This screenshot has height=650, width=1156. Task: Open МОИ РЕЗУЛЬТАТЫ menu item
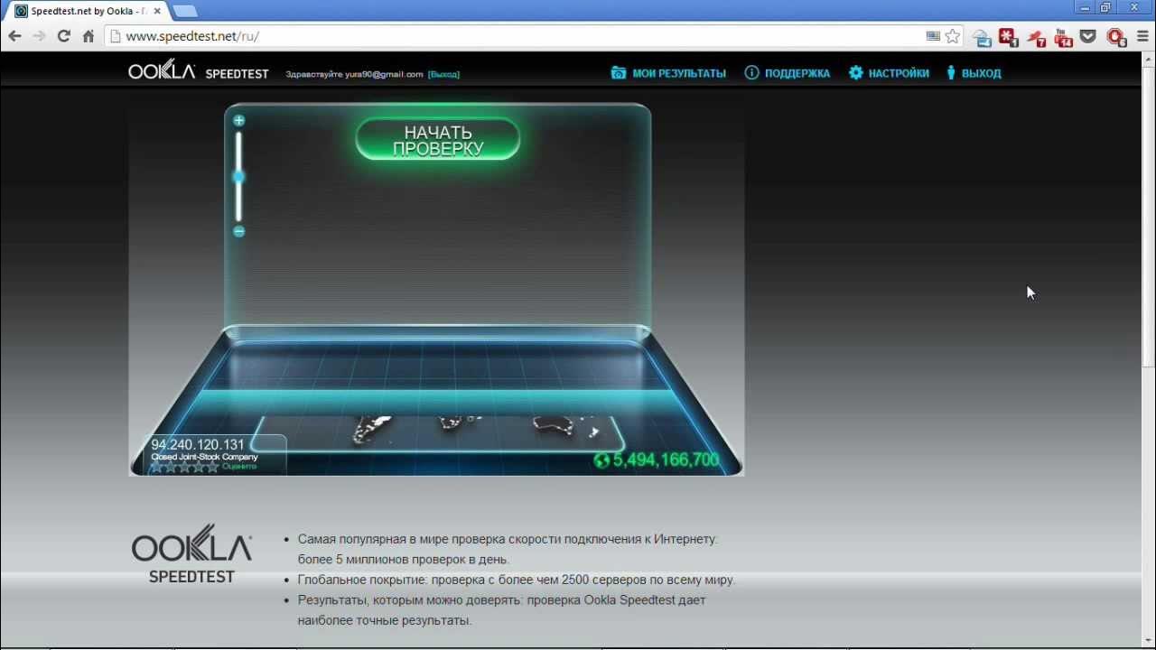point(678,73)
